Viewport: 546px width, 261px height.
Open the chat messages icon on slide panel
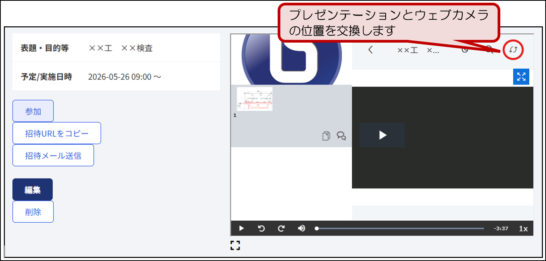[x=341, y=136]
